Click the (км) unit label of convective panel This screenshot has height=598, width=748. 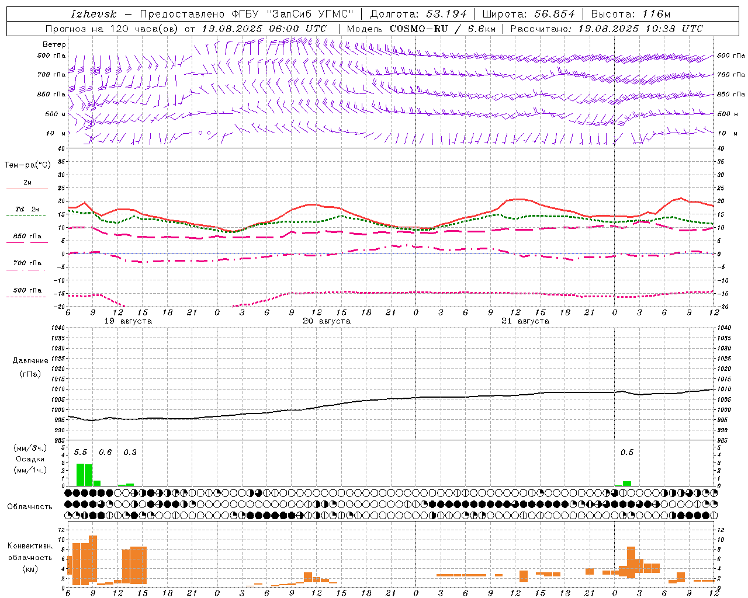point(30,569)
